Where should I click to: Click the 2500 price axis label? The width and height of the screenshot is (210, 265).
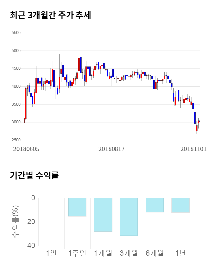[16, 140]
